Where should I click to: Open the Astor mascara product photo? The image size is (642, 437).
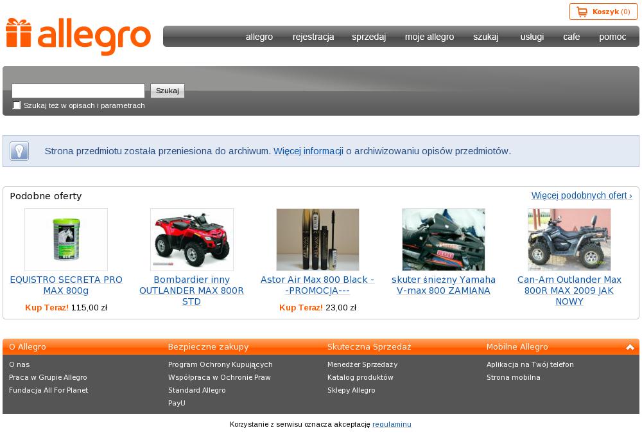tap(318, 240)
